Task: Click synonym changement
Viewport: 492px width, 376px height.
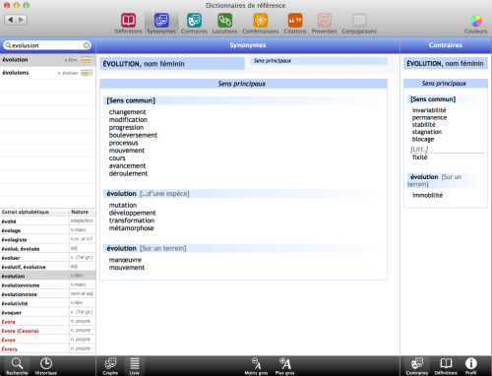Action: pos(127,112)
